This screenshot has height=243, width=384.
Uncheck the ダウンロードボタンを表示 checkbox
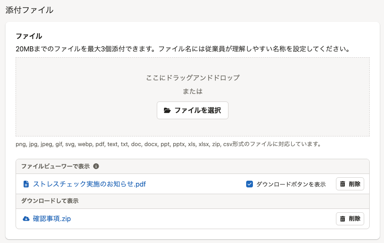(249, 184)
